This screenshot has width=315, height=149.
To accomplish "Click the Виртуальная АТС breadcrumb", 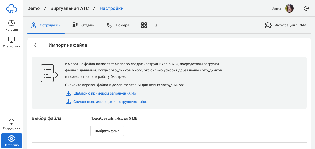I will coord(70,8).
